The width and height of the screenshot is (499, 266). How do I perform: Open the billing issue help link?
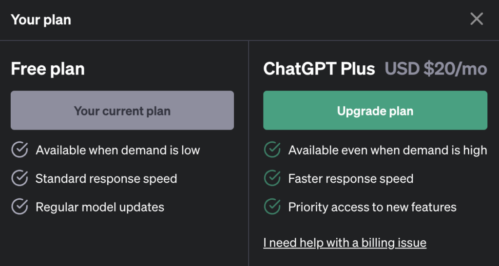point(345,243)
